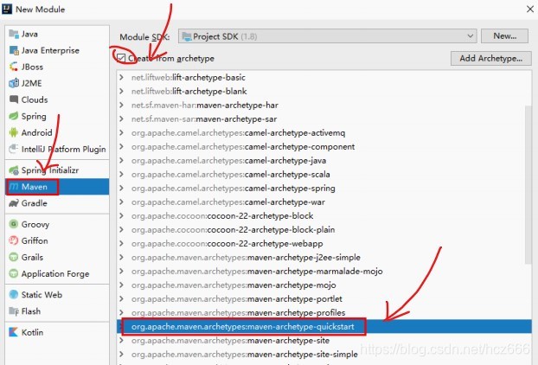The image size is (538, 365).
Task: Toggle the Create from archetype checkbox
Action: [121, 58]
